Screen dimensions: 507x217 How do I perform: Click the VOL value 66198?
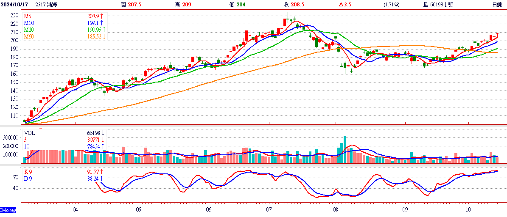click(94, 132)
